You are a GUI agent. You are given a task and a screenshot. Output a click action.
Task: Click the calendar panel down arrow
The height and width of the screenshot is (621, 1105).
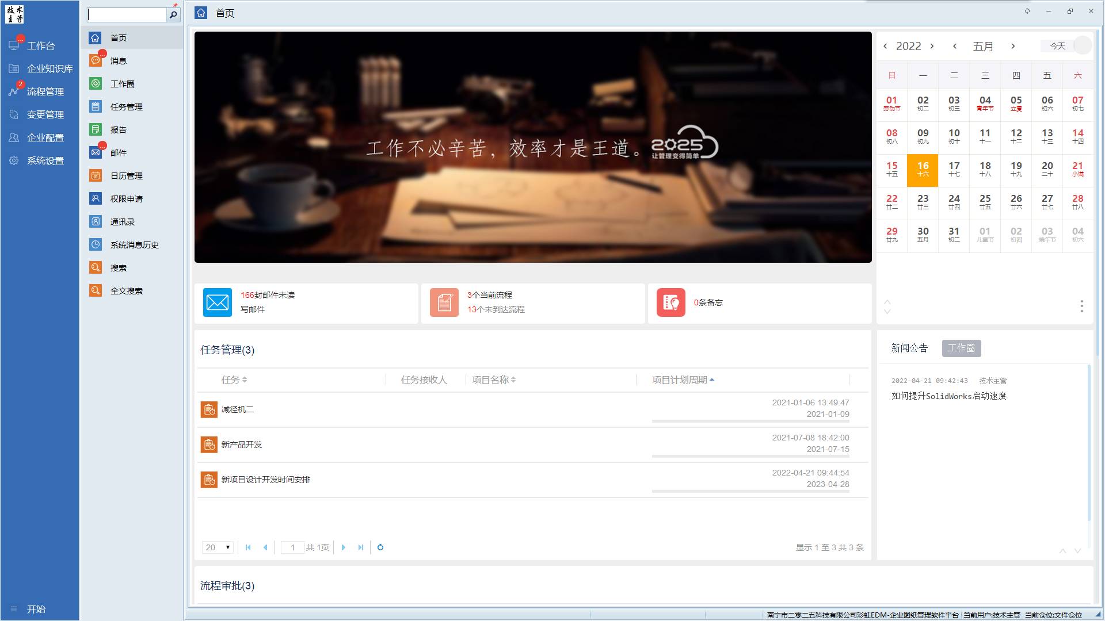(x=887, y=312)
